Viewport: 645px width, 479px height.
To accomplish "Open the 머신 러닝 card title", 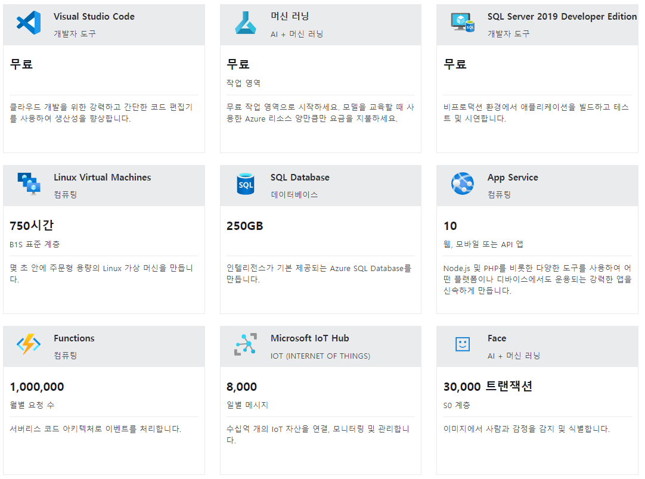I will click(x=290, y=17).
